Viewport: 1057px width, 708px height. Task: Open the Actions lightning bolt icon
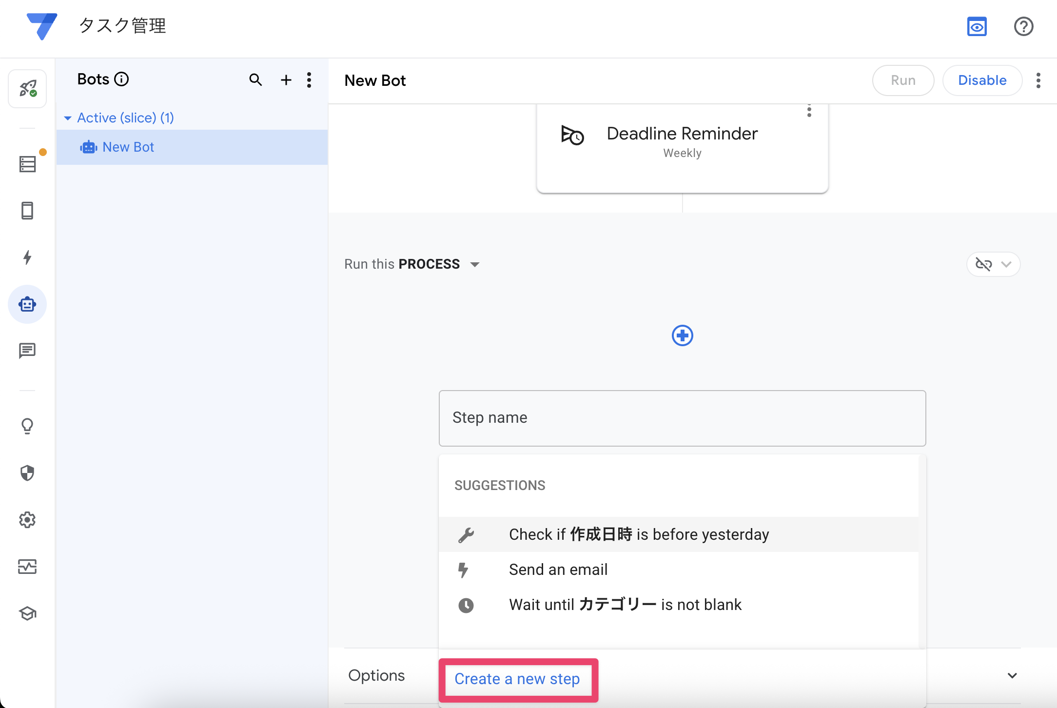[27, 257]
